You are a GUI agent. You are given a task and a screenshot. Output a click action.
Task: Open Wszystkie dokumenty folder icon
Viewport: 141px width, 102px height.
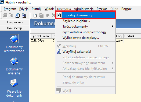click(x=14, y=83)
